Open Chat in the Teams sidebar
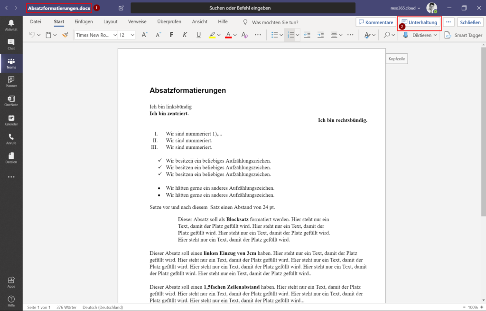 [11, 44]
